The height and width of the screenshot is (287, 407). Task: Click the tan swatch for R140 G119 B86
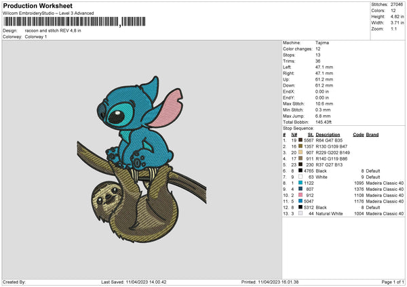pyautogui.click(x=301, y=158)
